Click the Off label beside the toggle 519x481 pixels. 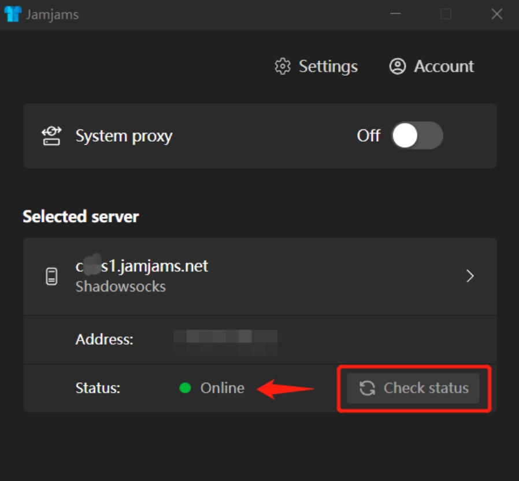pos(368,135)
